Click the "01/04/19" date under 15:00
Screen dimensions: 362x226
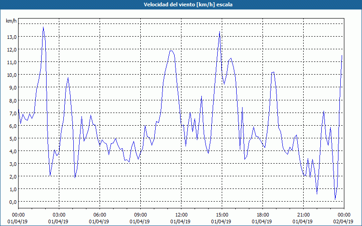click(x=221, y=221)
